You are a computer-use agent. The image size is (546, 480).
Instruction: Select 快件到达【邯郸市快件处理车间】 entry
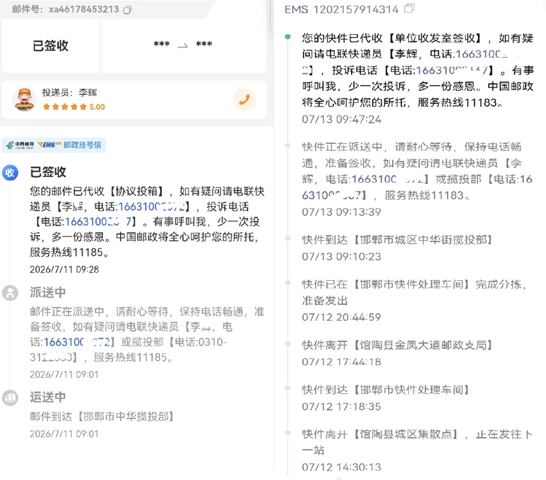coord(386,389)
